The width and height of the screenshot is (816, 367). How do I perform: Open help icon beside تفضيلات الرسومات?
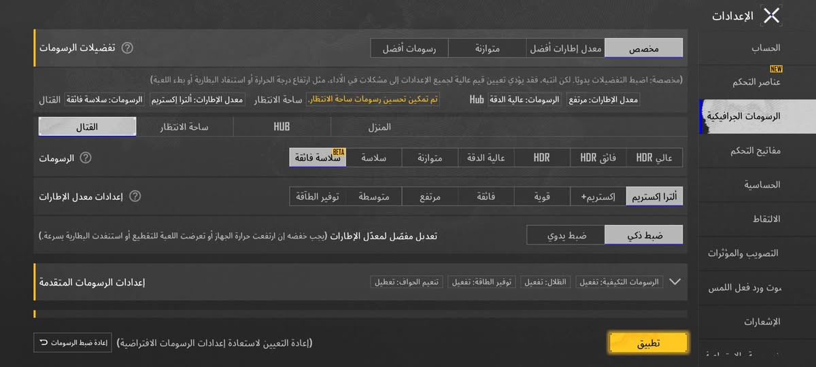click(x=127, y=48)
